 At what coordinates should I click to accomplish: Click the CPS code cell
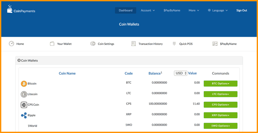click(128, 104)
